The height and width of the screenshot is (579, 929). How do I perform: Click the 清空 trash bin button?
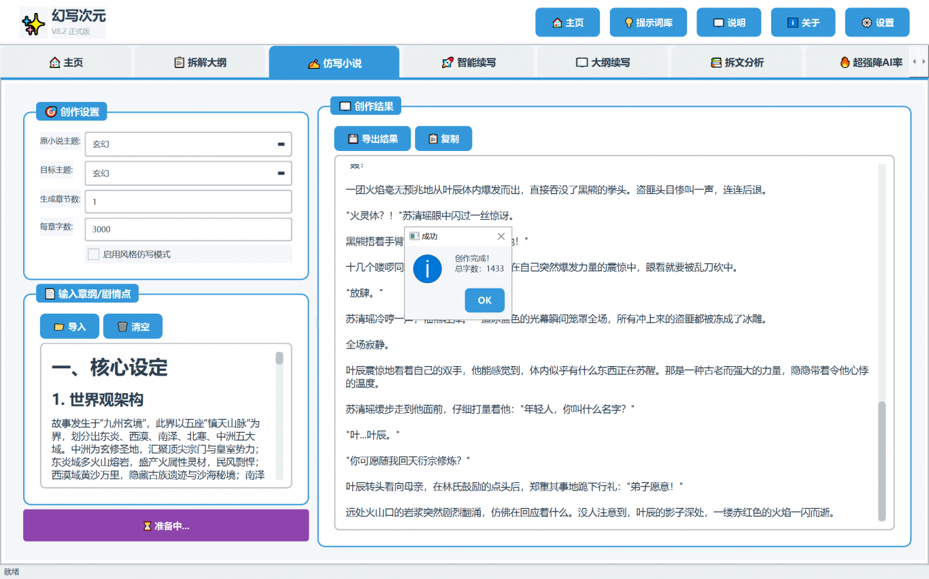tap(133, 327)
